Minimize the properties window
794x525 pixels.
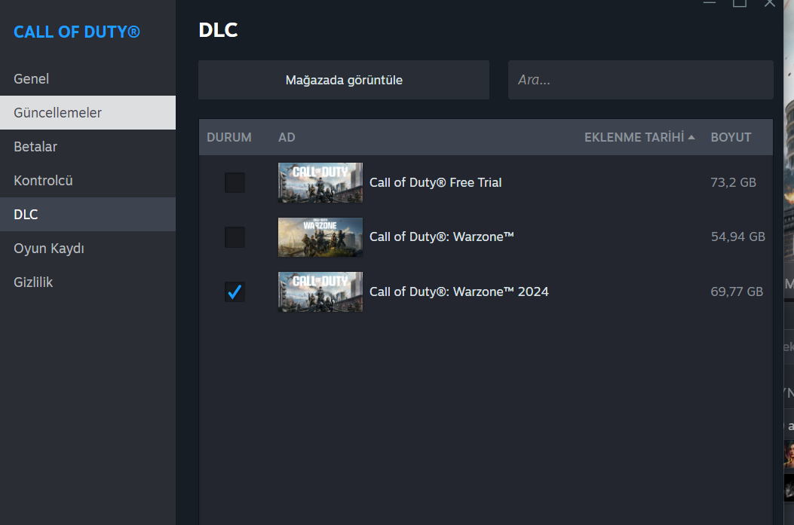[710, 3]
